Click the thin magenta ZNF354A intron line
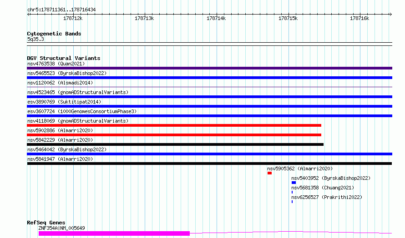 [291, 233]
